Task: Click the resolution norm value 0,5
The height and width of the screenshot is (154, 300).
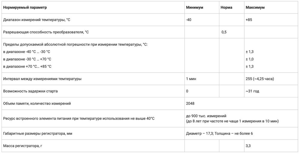Action: (224, 32)
